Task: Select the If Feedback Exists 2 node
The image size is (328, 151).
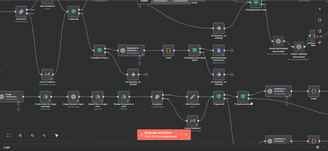Action: click(x=99, y=51)
